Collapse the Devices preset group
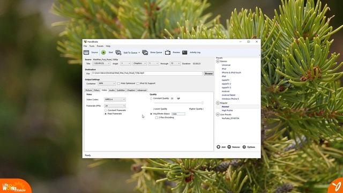The image size is (343, 193). tap(218, 61)
